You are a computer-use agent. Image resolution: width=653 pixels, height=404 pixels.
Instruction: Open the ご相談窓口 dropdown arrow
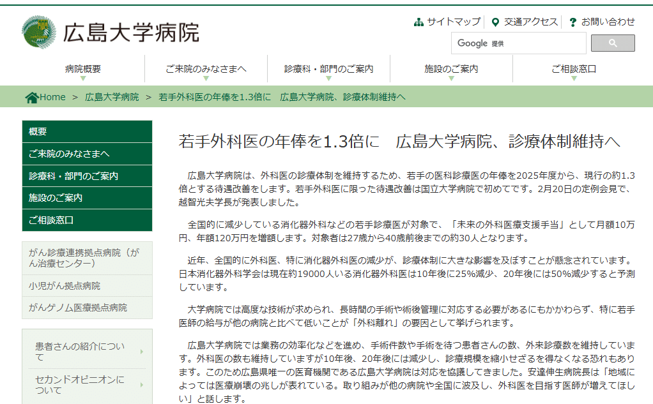point(574,77)
